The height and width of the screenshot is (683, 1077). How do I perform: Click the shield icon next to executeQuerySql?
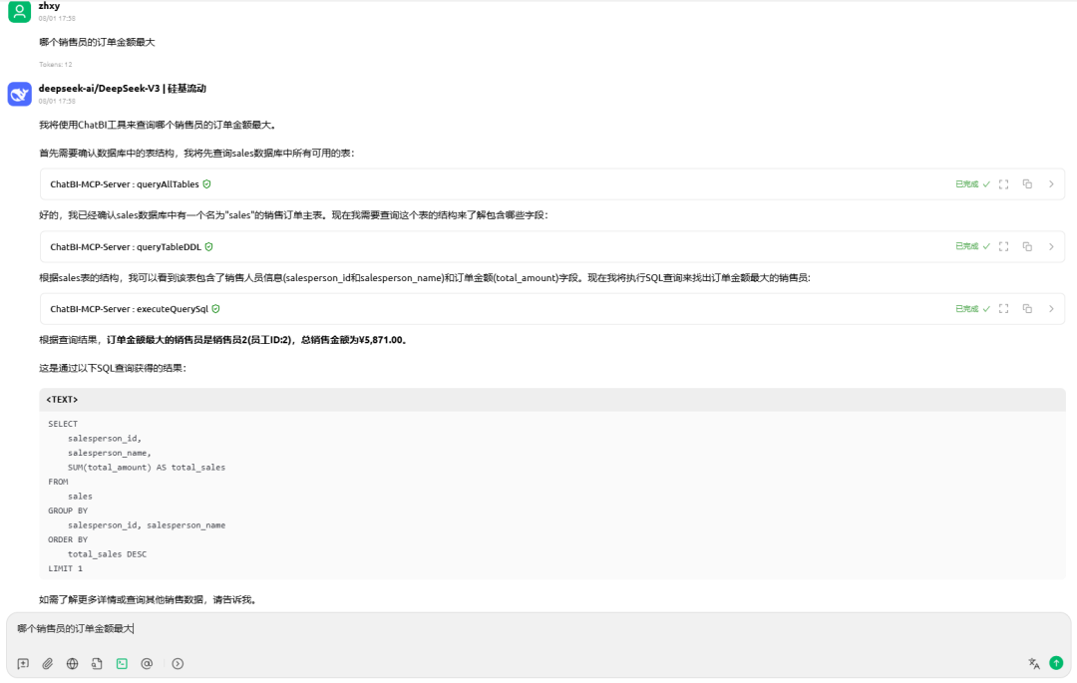pyautogui.click(x=215, y=309)
